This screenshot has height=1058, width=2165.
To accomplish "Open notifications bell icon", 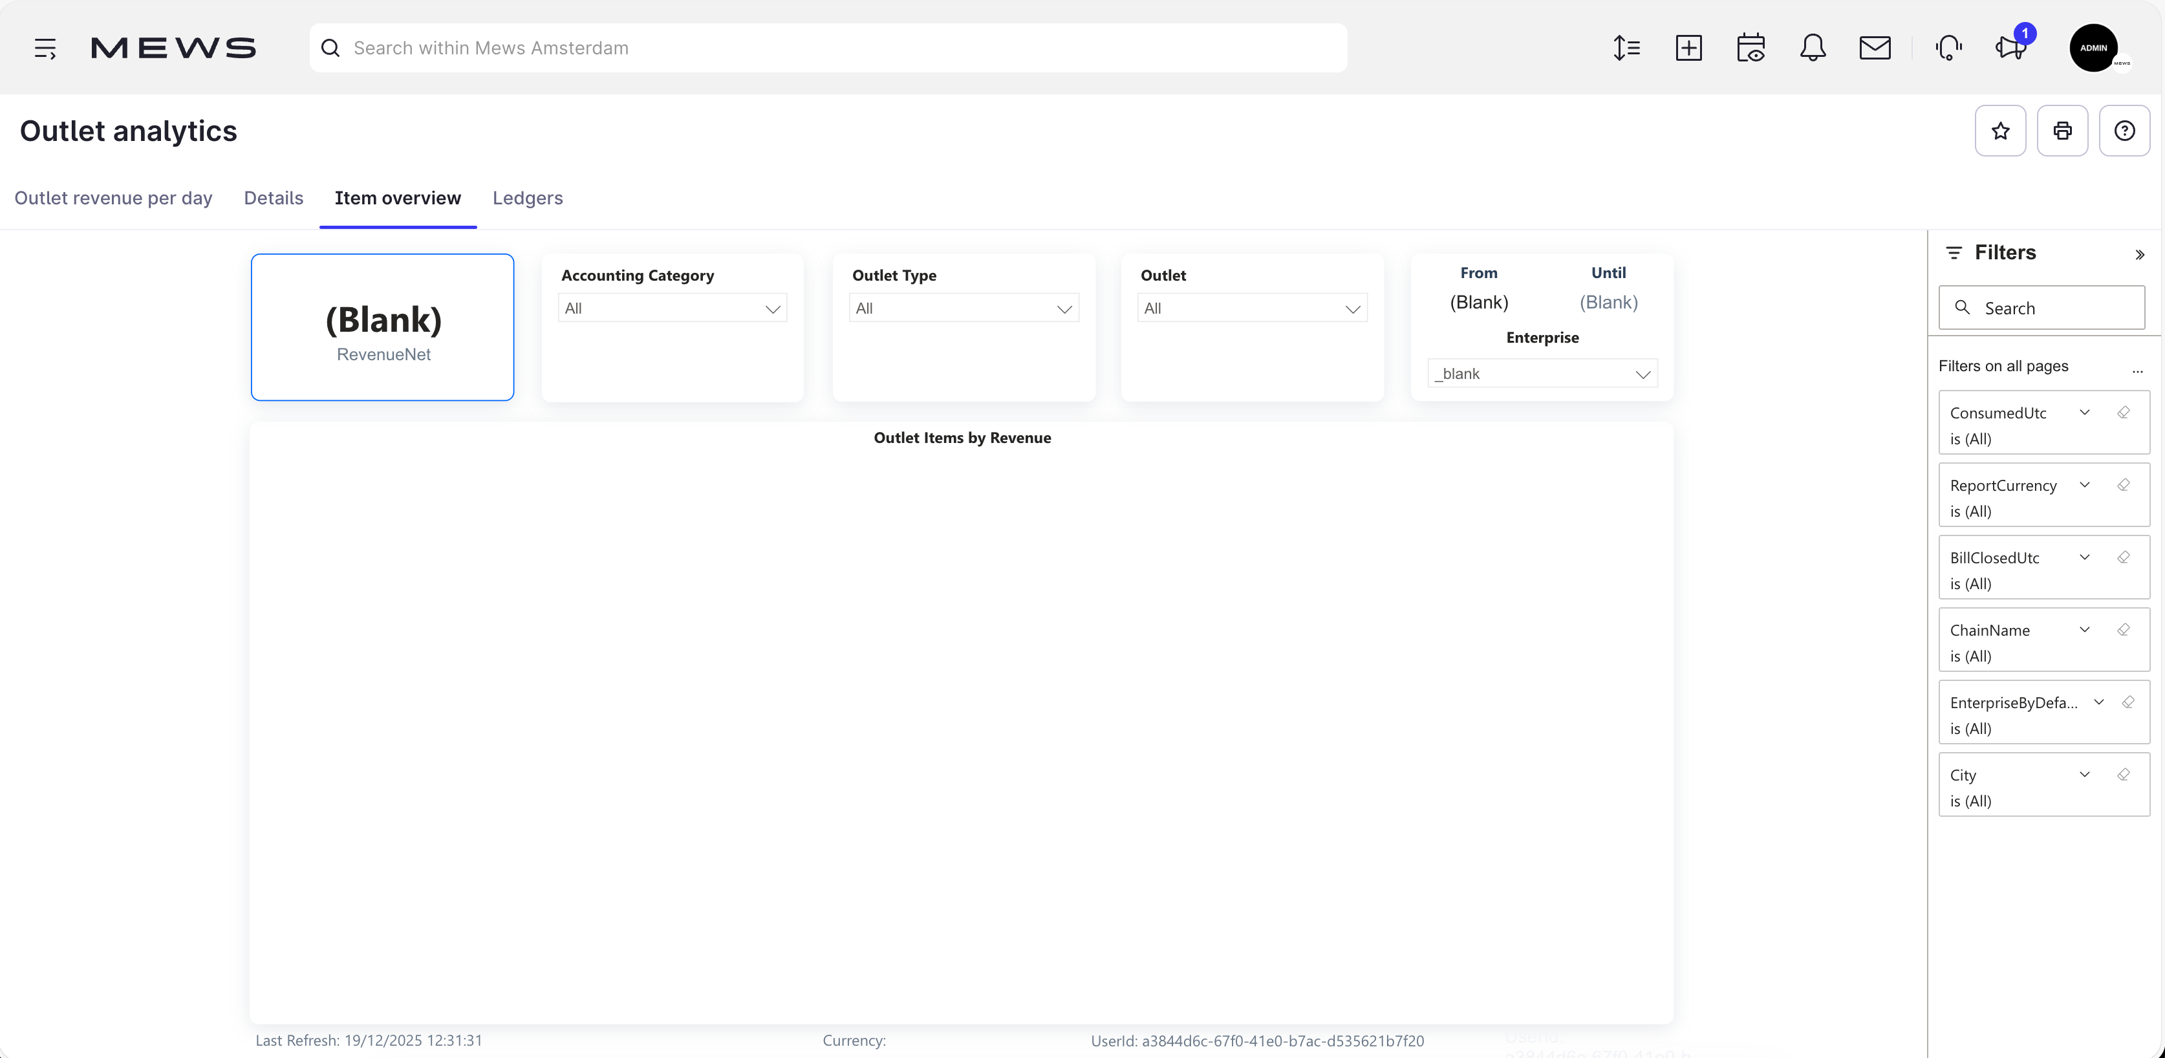I will (x=1813, y=48).
